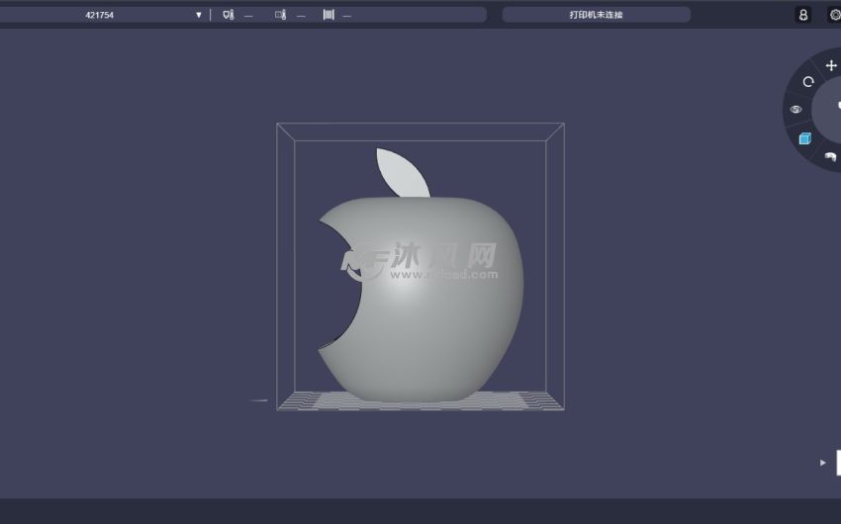Expand the small triangle arrow at bottom right
Screen dimensions: 841x524
(822, 463)
